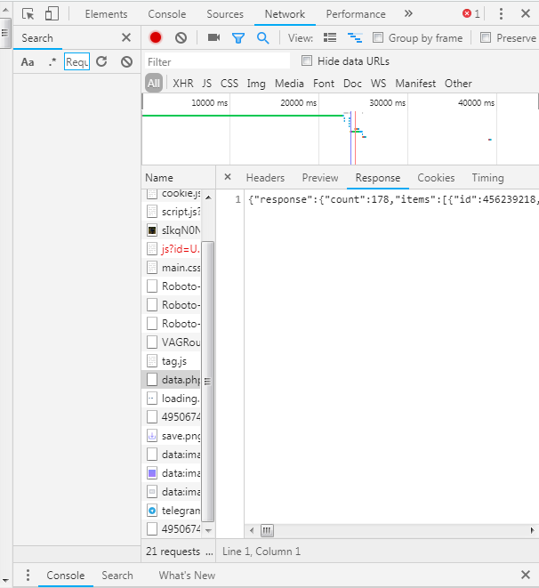
Task: Click the red error count indicator
Action: point(471,14)
